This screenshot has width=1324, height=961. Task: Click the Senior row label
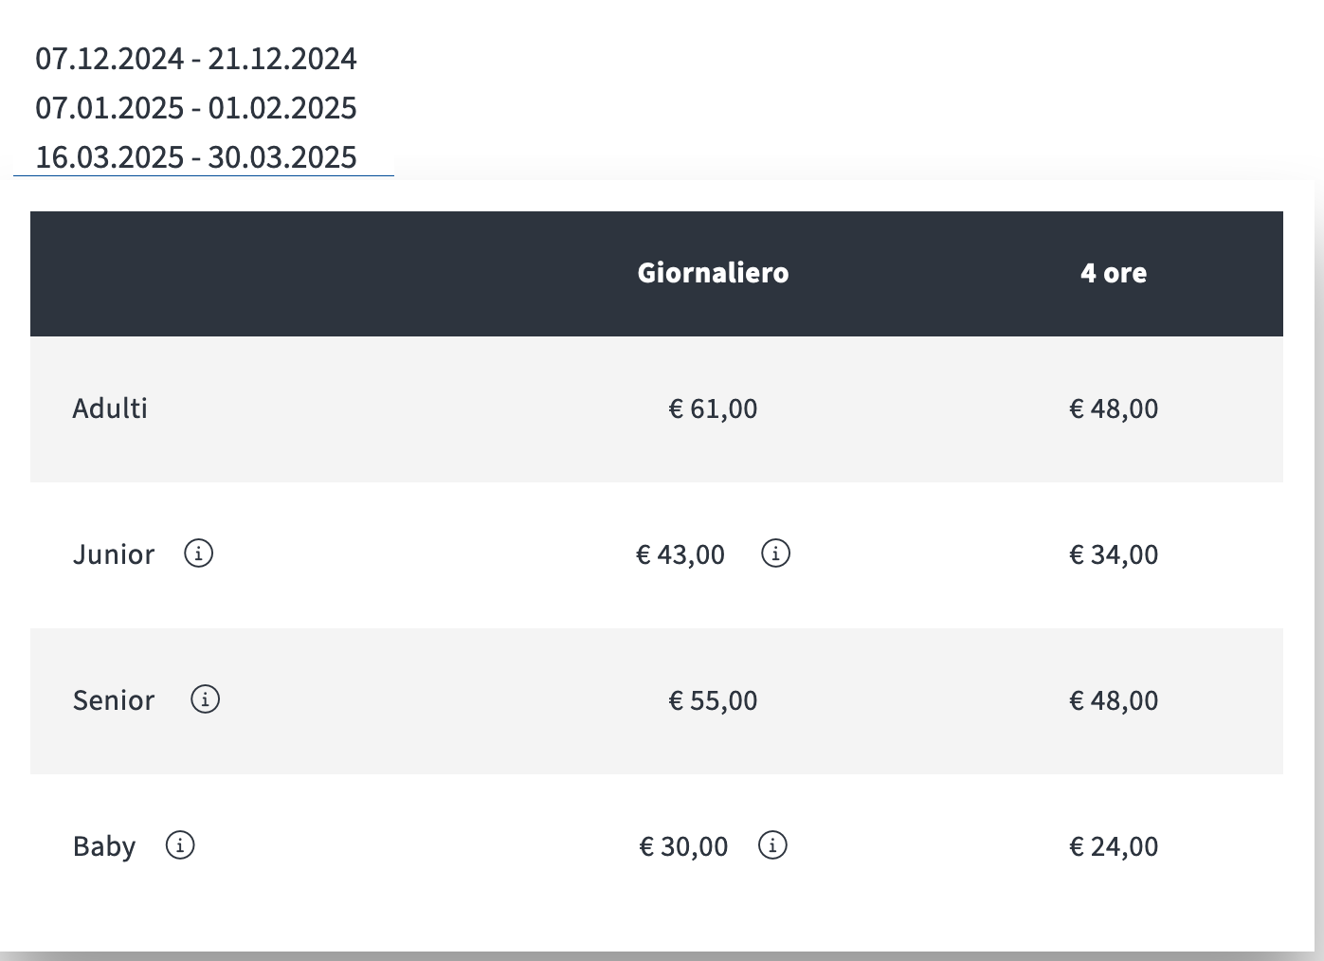point(114,700)
